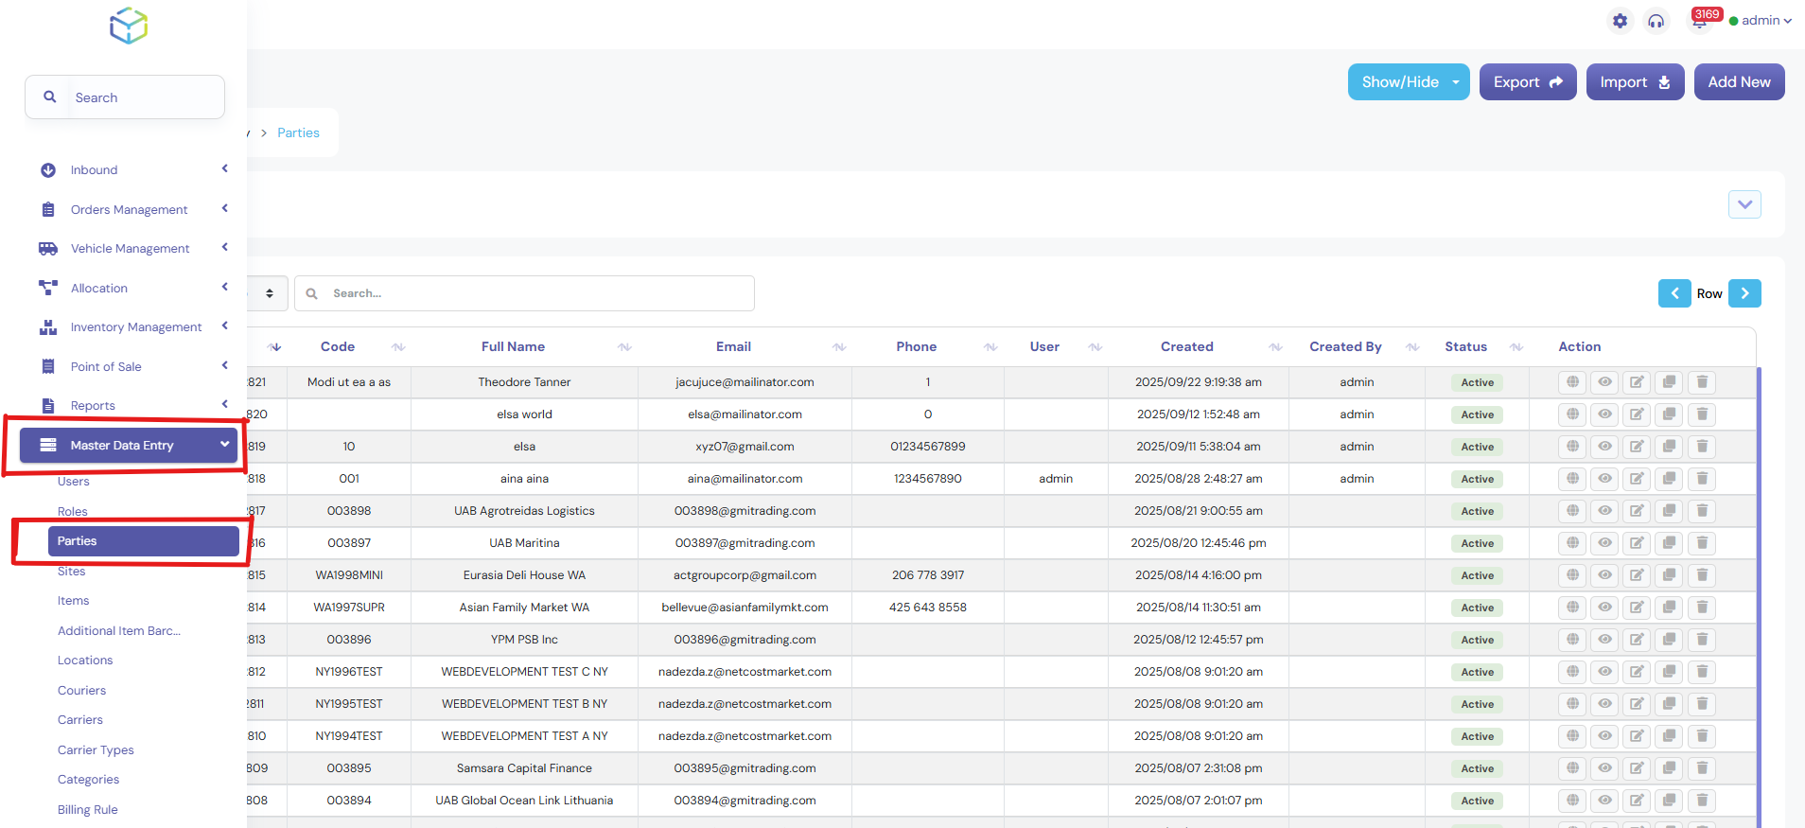
Task: Click the trash icon for Theodore Tanner
Action: [x=1702, y=382]
